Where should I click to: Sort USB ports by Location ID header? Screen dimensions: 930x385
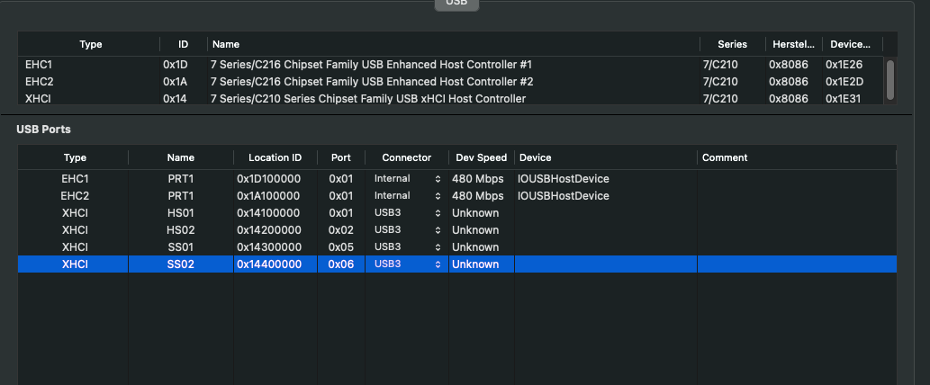coord(275,157)
